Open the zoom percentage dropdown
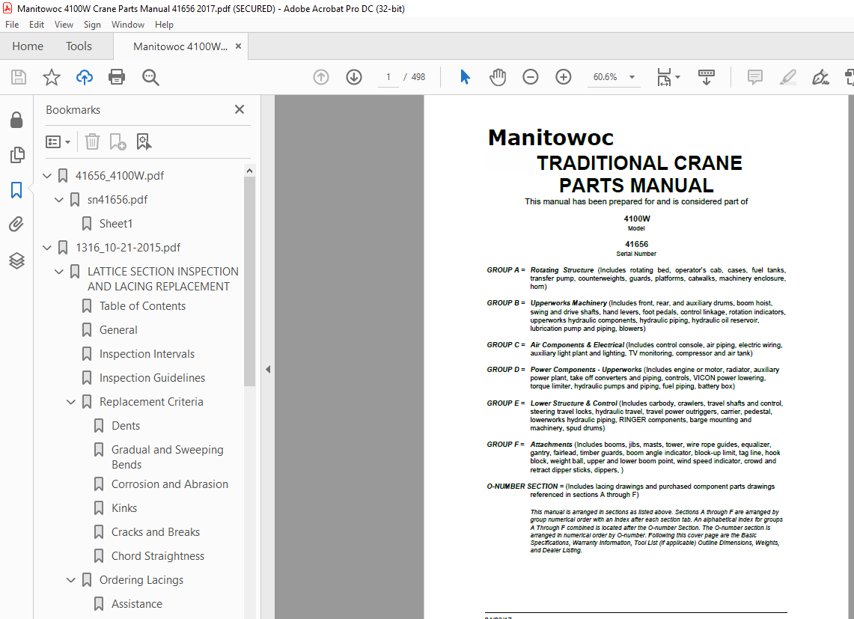Viewport: 854px width, 619px height. [632, 77]
